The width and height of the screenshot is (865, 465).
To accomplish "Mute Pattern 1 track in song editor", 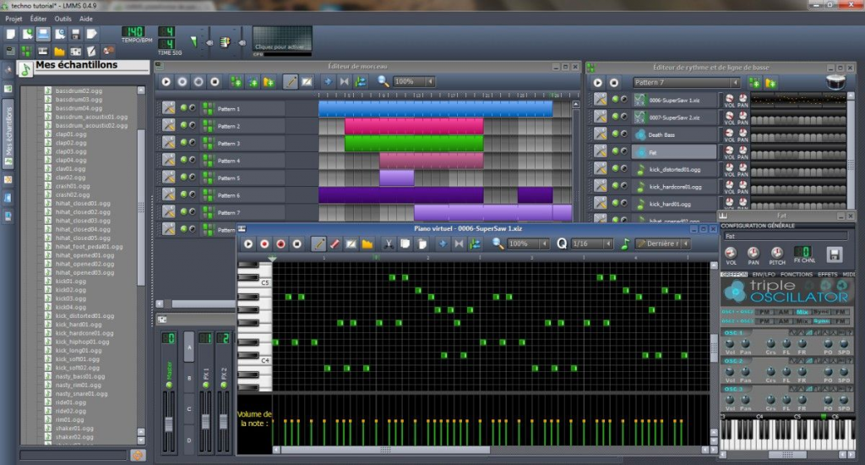I will click(183, 108).
